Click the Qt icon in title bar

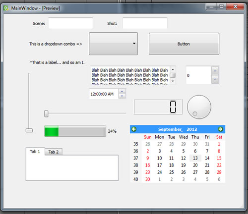click(6, 8)
